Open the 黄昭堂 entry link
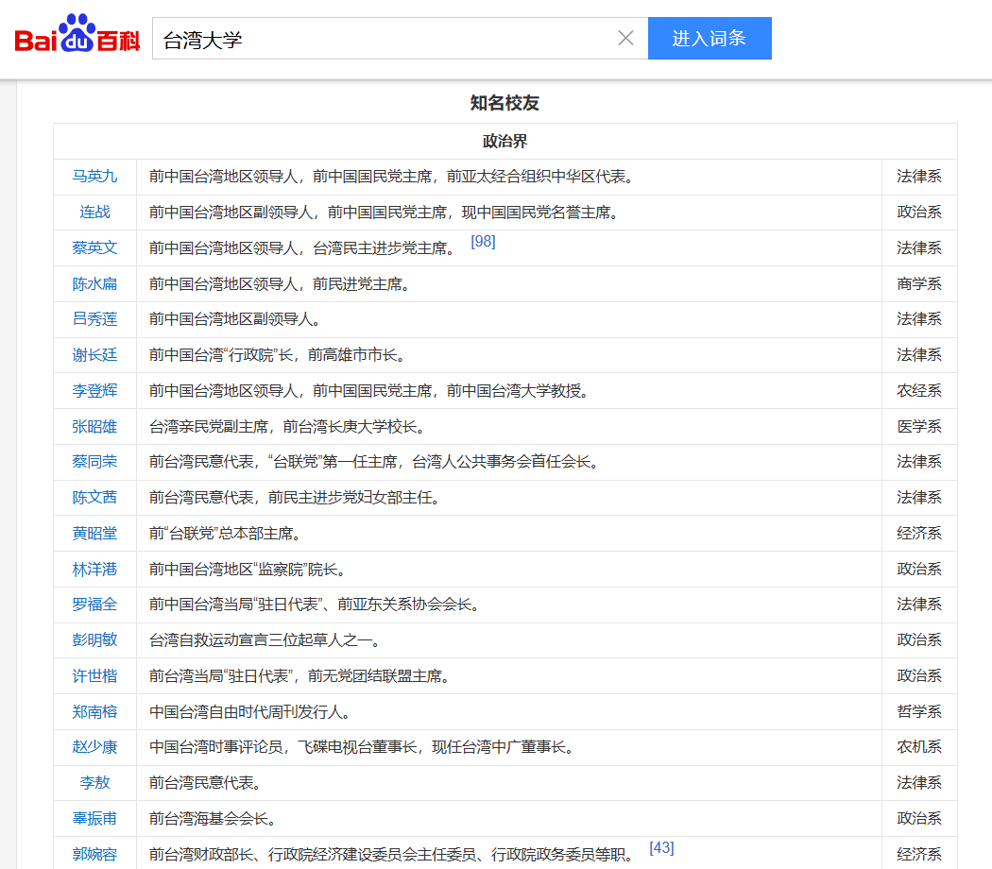Image resolution: width=992 pixels, height=869 pixels. click(x=94, y=533)
